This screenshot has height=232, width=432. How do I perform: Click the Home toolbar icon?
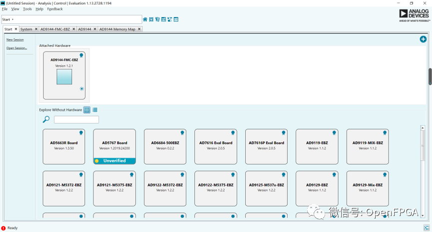145,19
